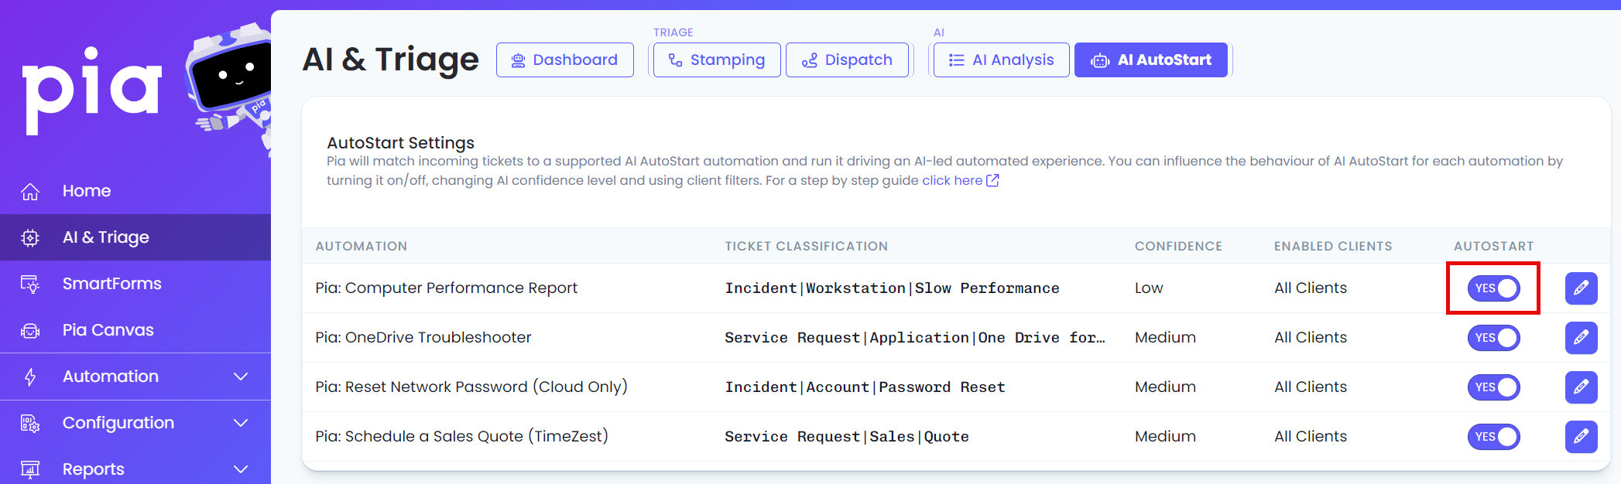Go to Home in the sidebar

[x=135, y=191]
